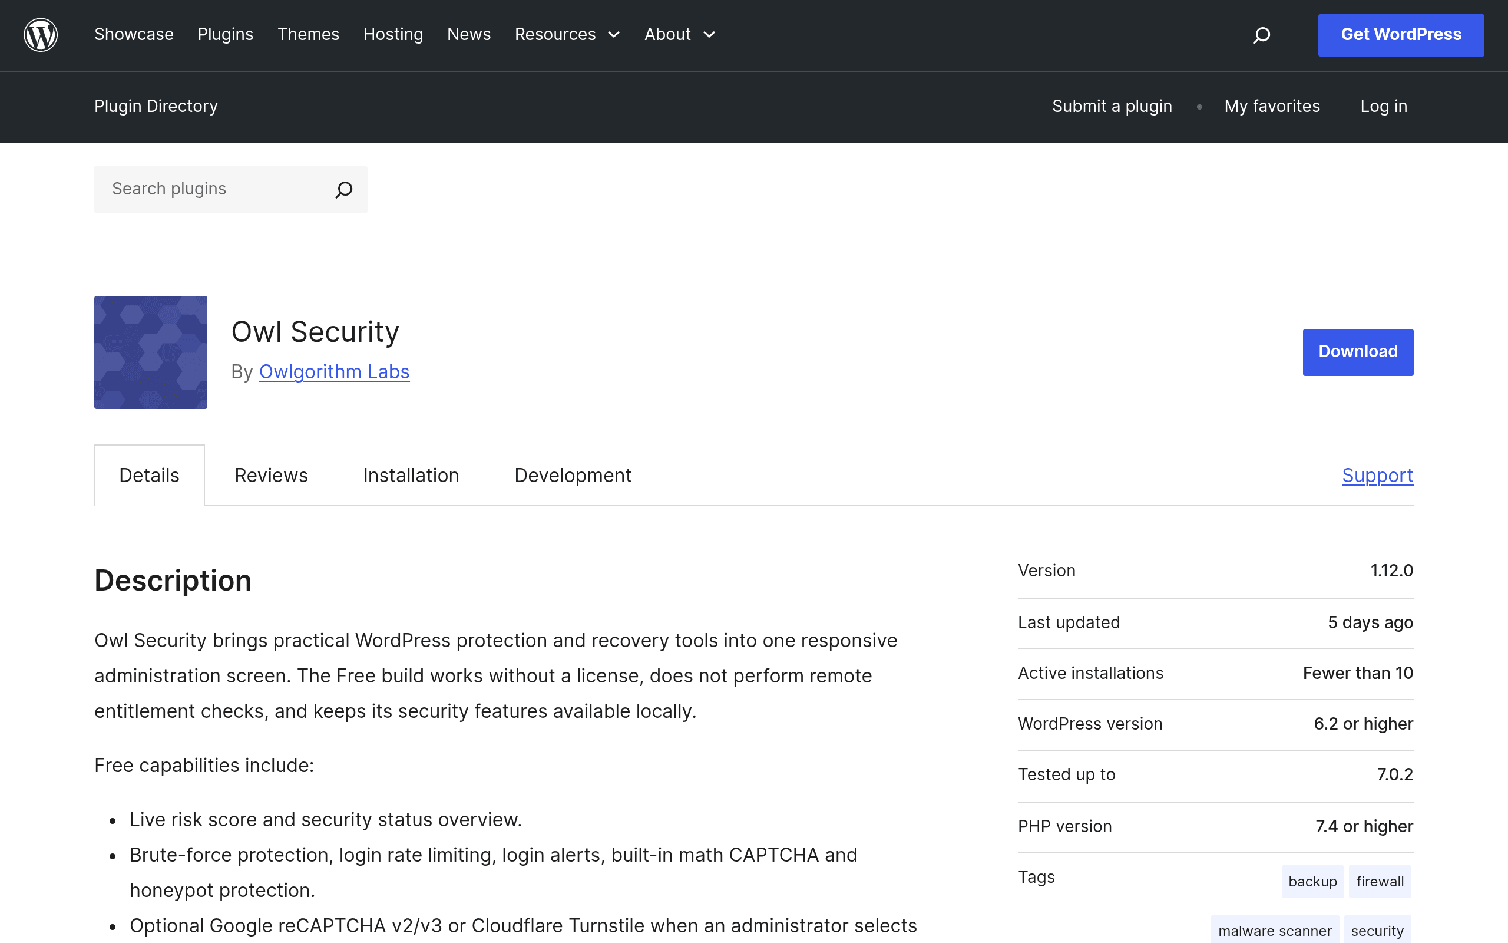
Task: Switch to the Installation tab
Action: 411,475
